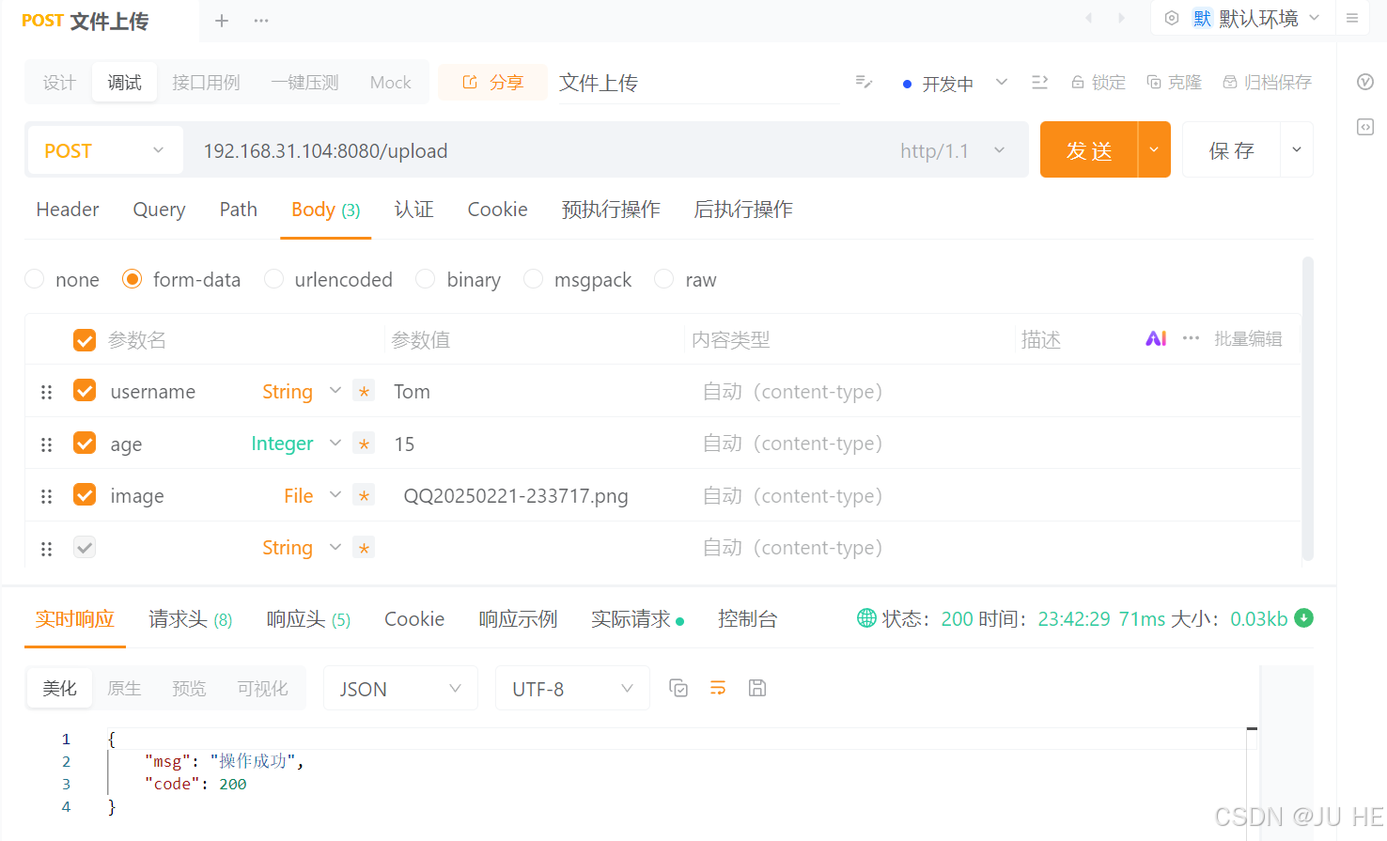
Task: Click the AI icon in parameter header
Action: 1156,339
